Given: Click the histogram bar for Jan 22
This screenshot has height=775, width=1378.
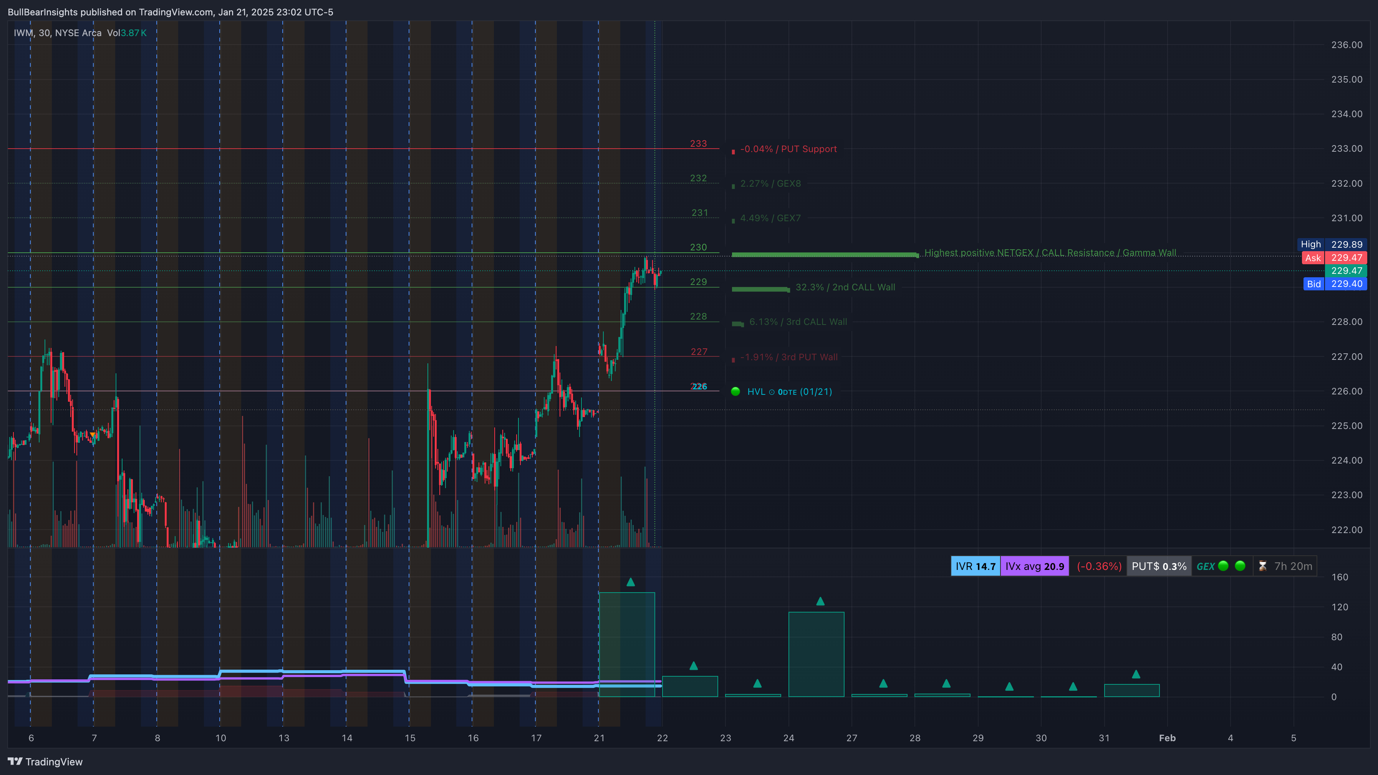Looking at the screenshot, I should click(690, 687).
